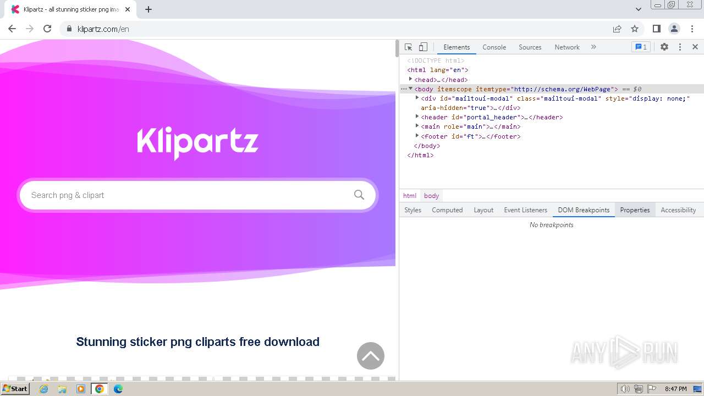Viewport: 704px width, 396px height.
Task: Open the Styles pane tab
Action: click(413, 210)
